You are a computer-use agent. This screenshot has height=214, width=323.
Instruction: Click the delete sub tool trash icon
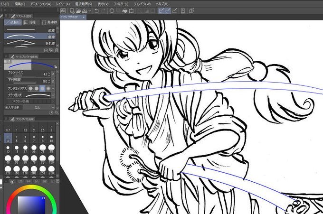point(57,50)
